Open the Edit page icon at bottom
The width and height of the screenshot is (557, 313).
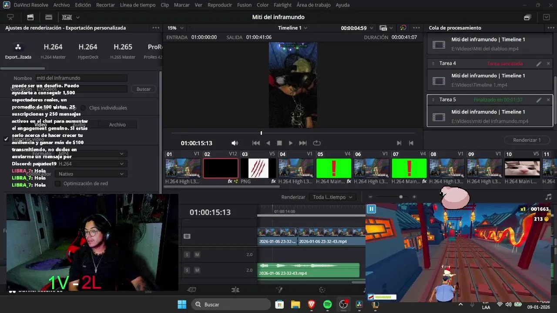click(235, 290)
